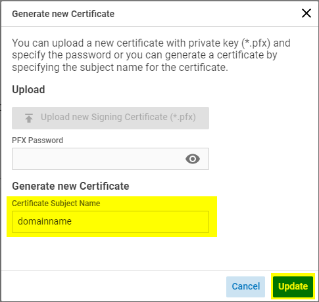Click the upload arrow icon
This screenshot has height=302, width=319.
(29, 118)
